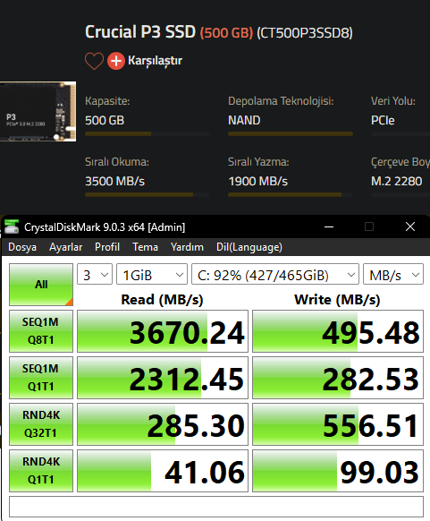This screenshot has height=521, width=430.
Task: Click the PCIe Veri Yolu value
Action: click(383, 120)
